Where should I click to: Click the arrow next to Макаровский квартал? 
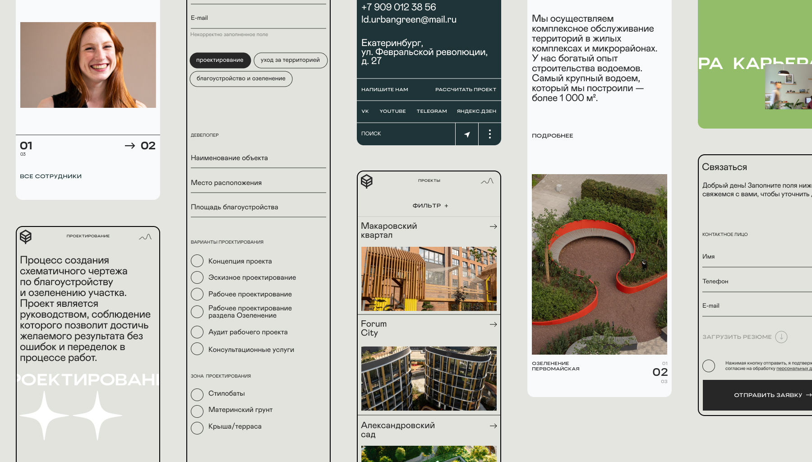493,226
